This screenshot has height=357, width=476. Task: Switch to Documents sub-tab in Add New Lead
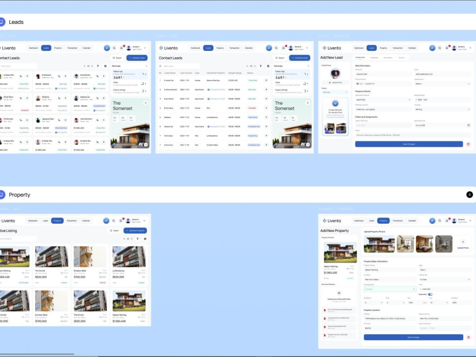388,58
